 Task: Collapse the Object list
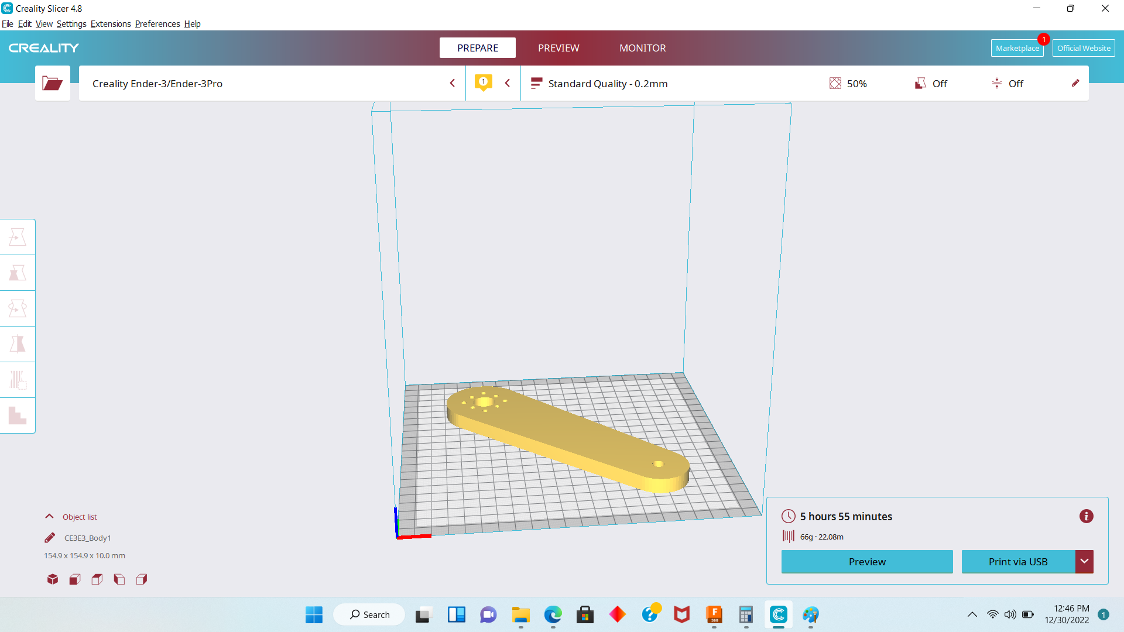tap(50, 517)
